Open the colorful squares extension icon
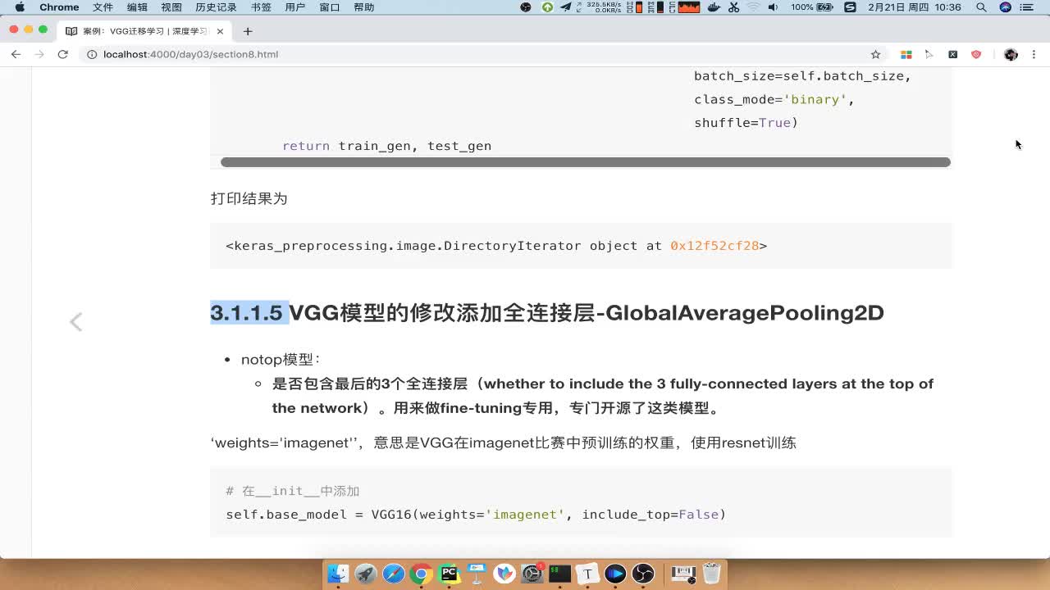Screen dimensions: 1050x590 point(906,54)
